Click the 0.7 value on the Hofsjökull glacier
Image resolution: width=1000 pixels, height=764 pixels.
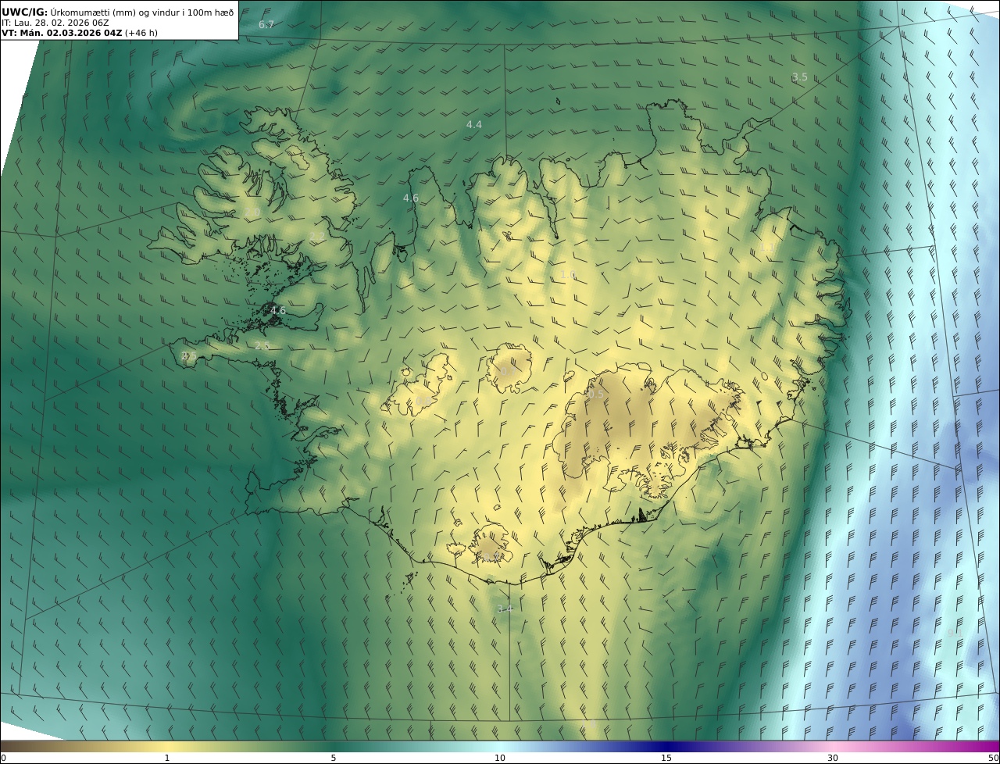click(x=508, y=370)
